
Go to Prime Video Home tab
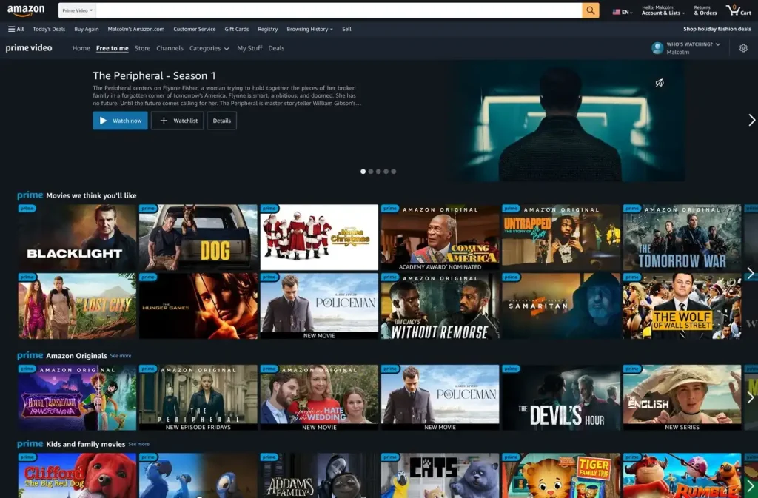click(81, 48)
